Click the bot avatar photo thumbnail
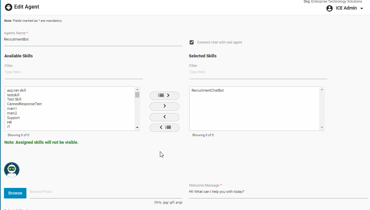The image size is (370, 210). [12, 170]
